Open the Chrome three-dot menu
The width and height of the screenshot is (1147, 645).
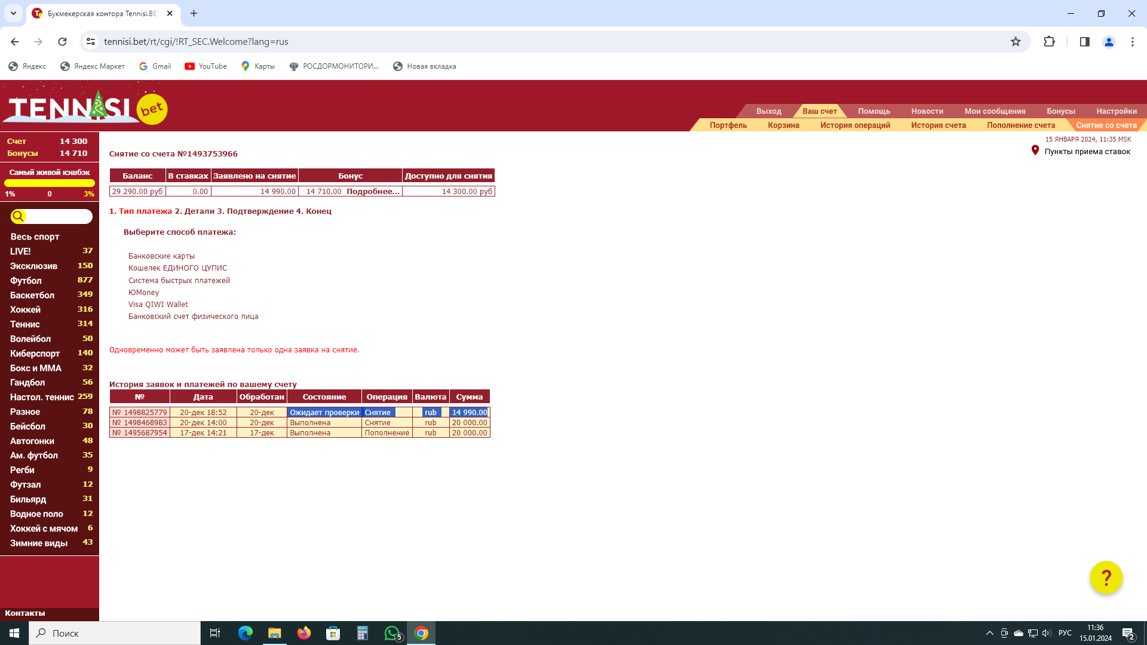click(1132, 42)
